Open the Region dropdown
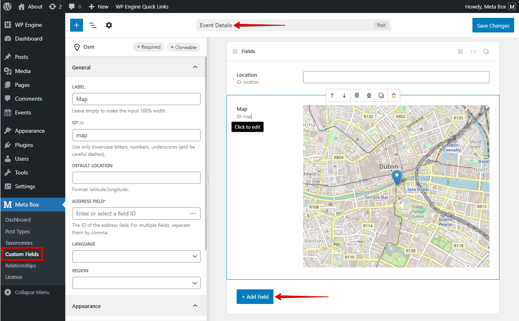Image resolution: width=519 pixels, height=321 pixels. tap(136, 283)
